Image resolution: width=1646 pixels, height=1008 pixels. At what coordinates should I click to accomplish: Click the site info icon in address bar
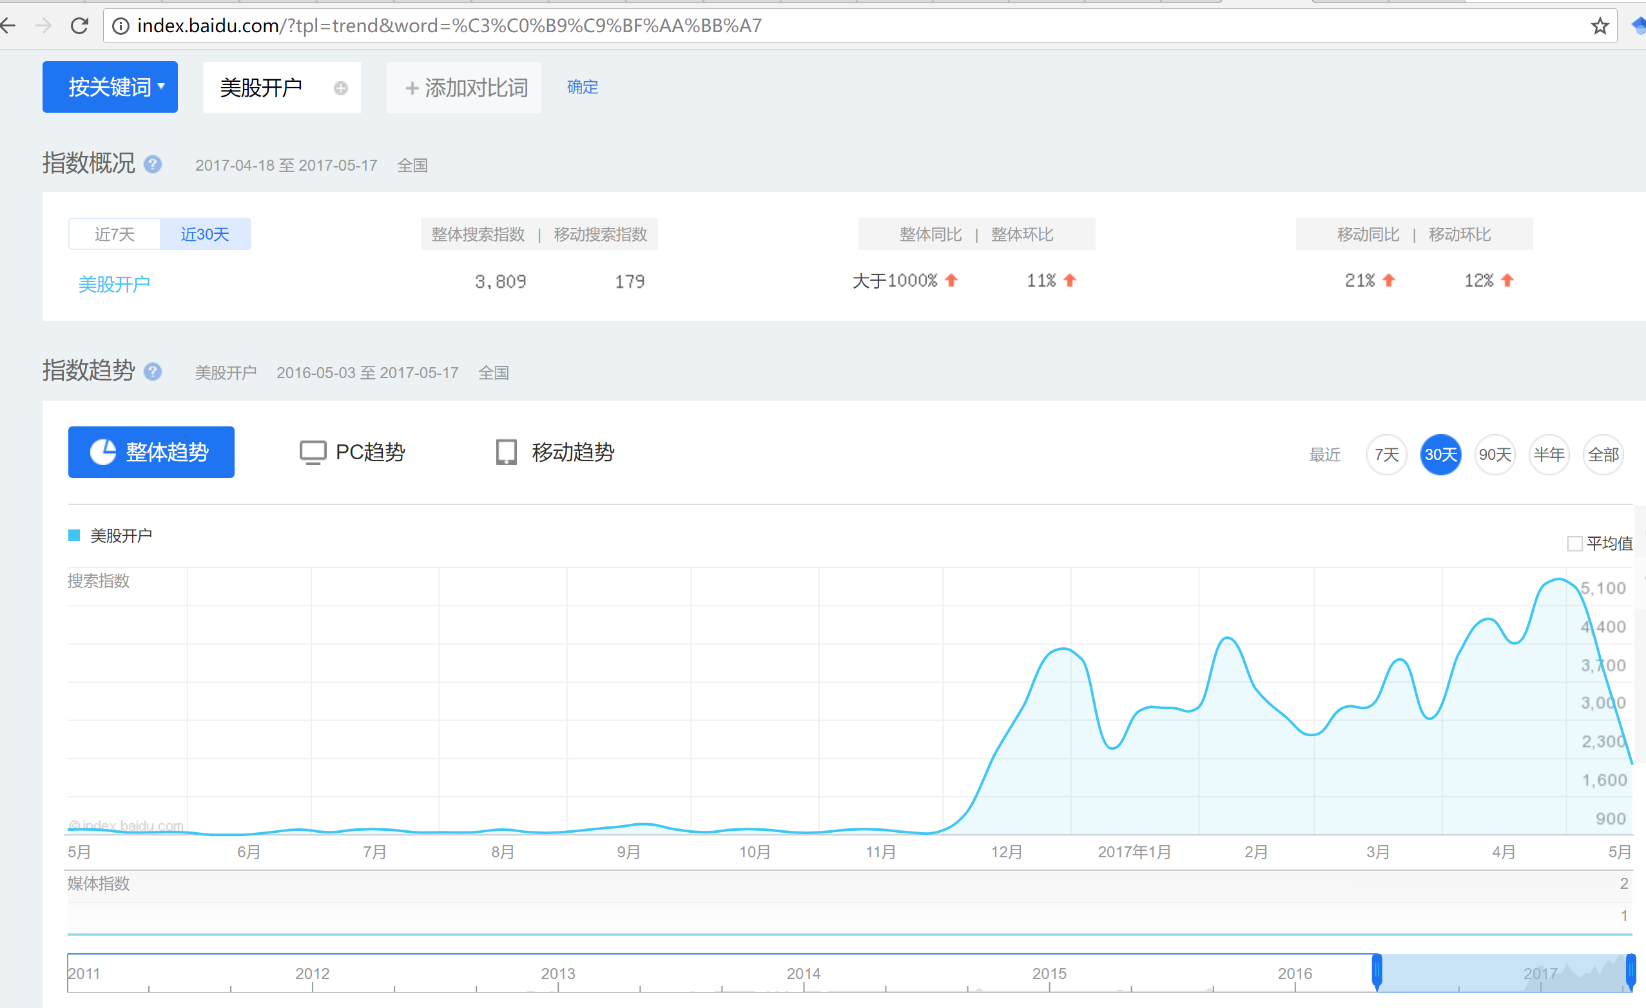click(x=121, y=26)
